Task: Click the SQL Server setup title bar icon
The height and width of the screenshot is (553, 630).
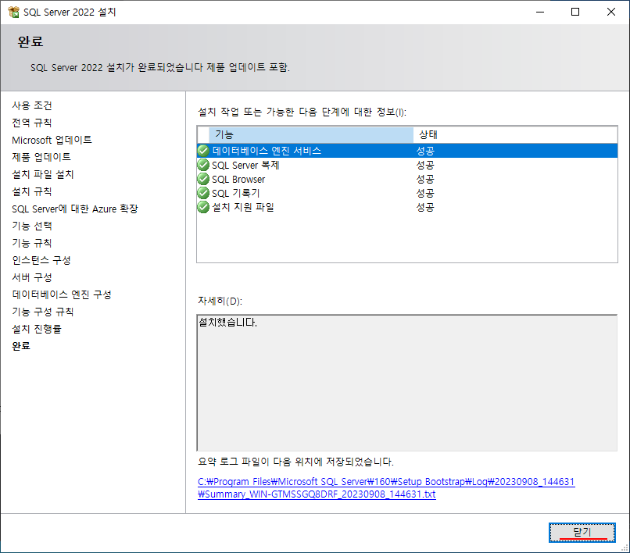Action: pyautogui.click(x=13, y=12)
